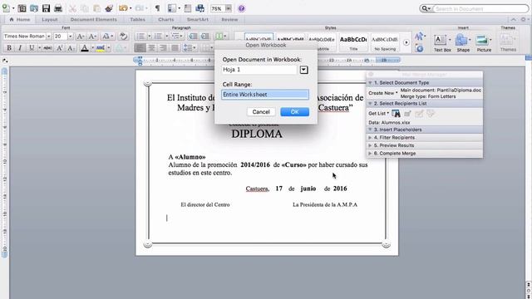Click the Clear Formatting icon
Viewport: 532px width, 299px height.
[x=124, y=37]
